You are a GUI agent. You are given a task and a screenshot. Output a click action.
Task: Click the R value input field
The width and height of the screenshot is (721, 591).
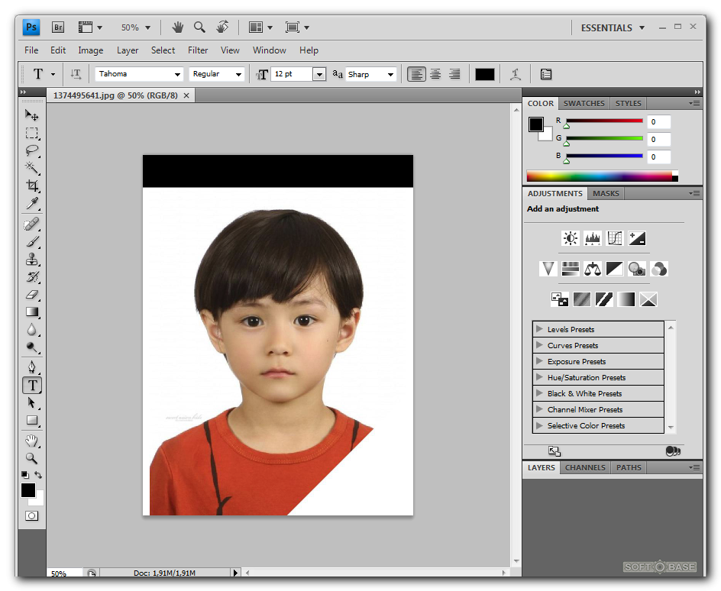click(x=658, y=121)
